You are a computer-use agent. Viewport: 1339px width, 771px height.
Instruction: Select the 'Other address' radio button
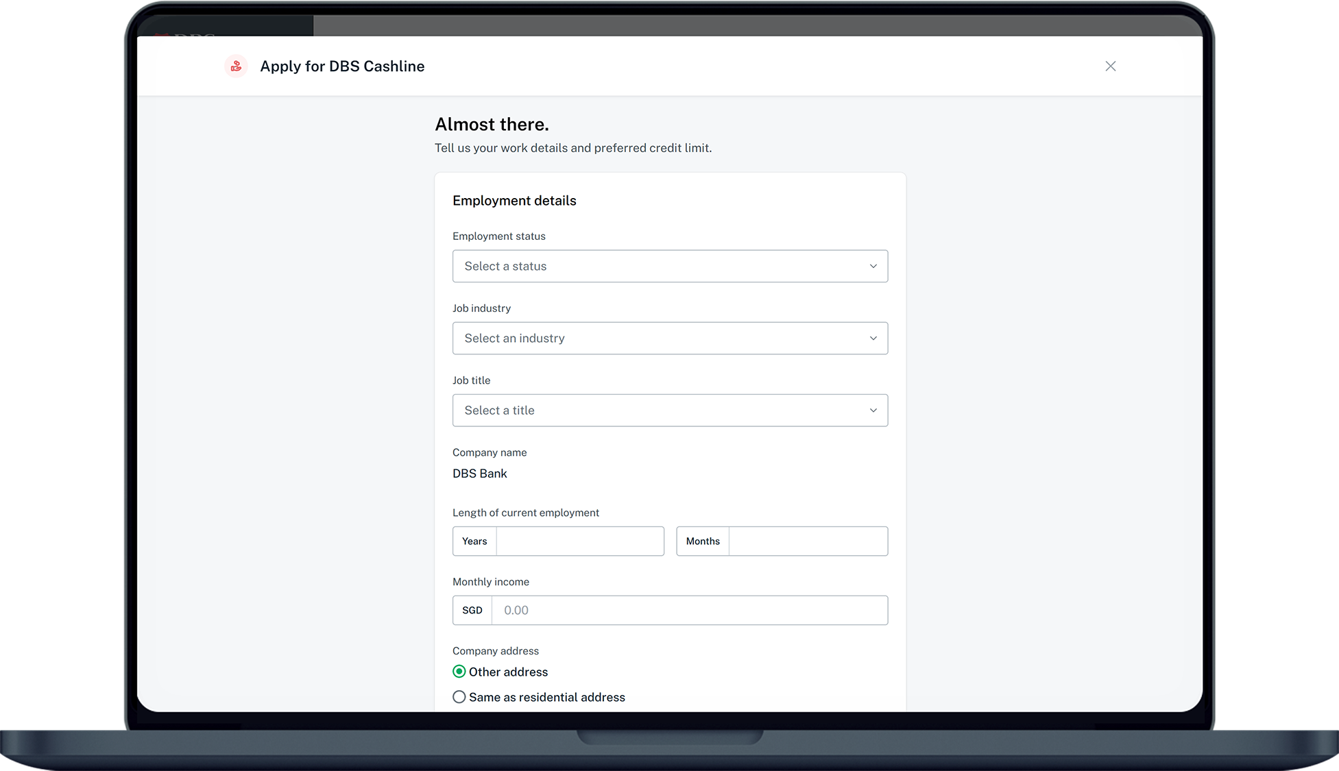459,672
